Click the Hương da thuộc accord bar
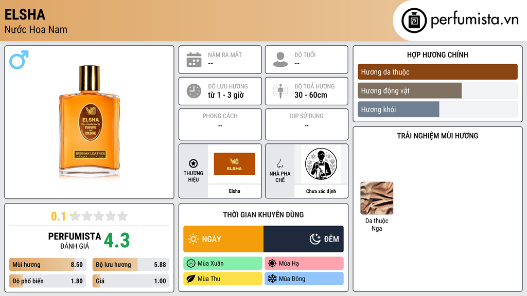 tap(437, 72)
